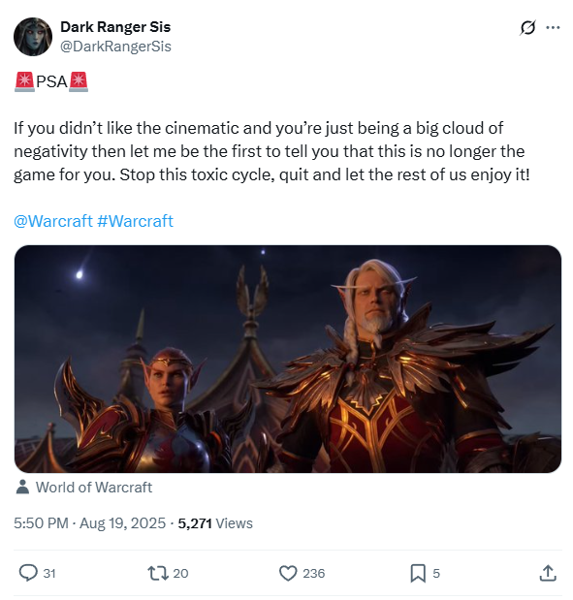
Task: Click the Dark Ranger Sis profile avatar
Action: click(x=33, y=37)
